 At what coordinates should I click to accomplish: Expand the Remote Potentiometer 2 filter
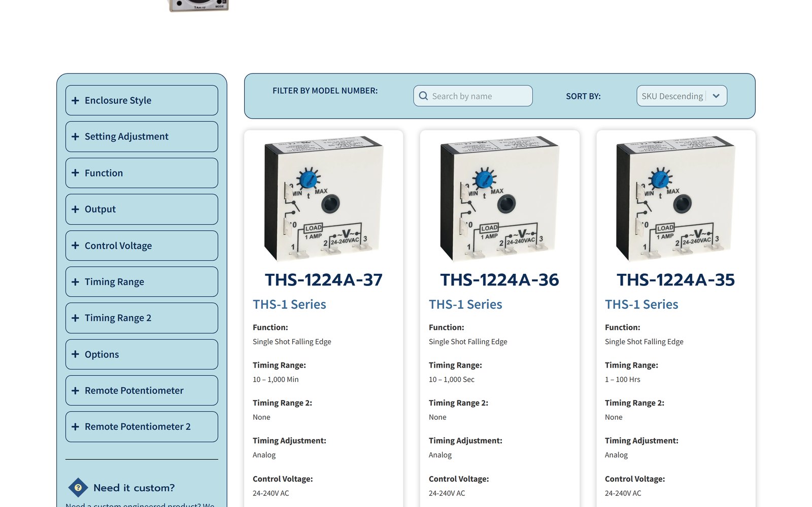(142, 427)
